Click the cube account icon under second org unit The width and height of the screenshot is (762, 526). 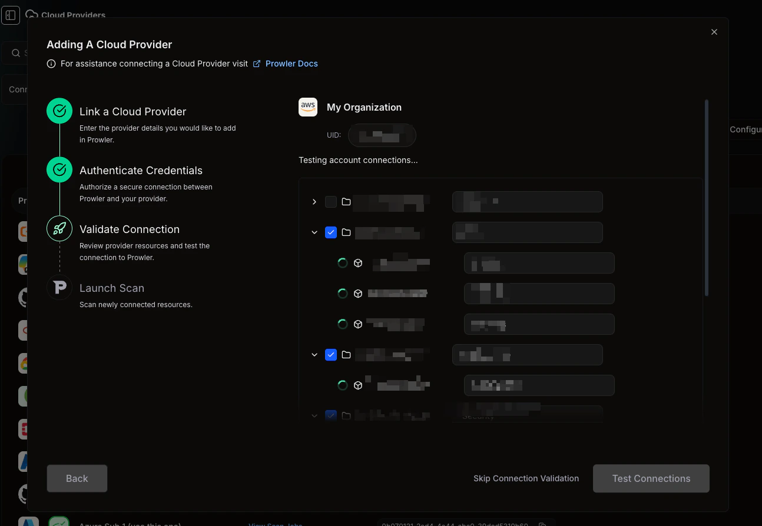point(358,385)
